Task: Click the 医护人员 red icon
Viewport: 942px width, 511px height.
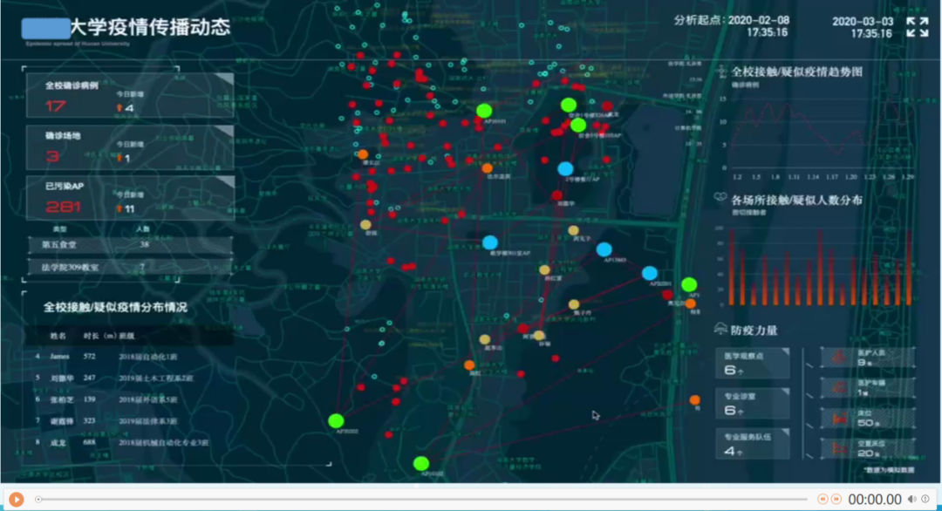Action: click(x=841, y=357)
